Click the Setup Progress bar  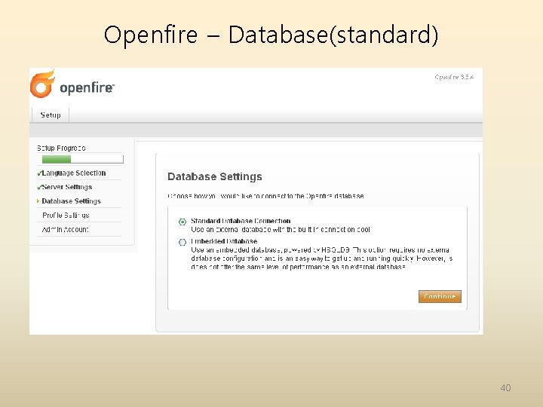click(x=83, y=159)
